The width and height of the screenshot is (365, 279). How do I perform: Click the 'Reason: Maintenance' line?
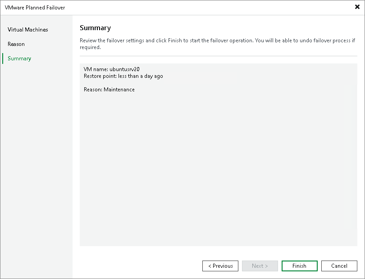109,90
